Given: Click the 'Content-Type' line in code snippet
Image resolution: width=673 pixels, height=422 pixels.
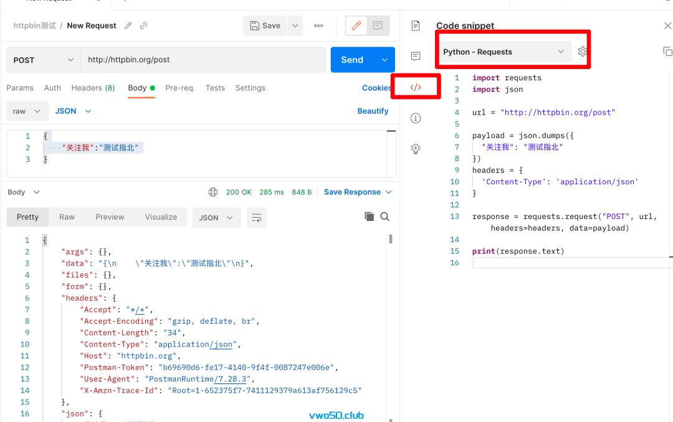Looking at the screenshot, I should (x=560, y=182).
